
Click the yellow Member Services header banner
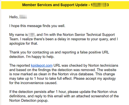[65, 5]
